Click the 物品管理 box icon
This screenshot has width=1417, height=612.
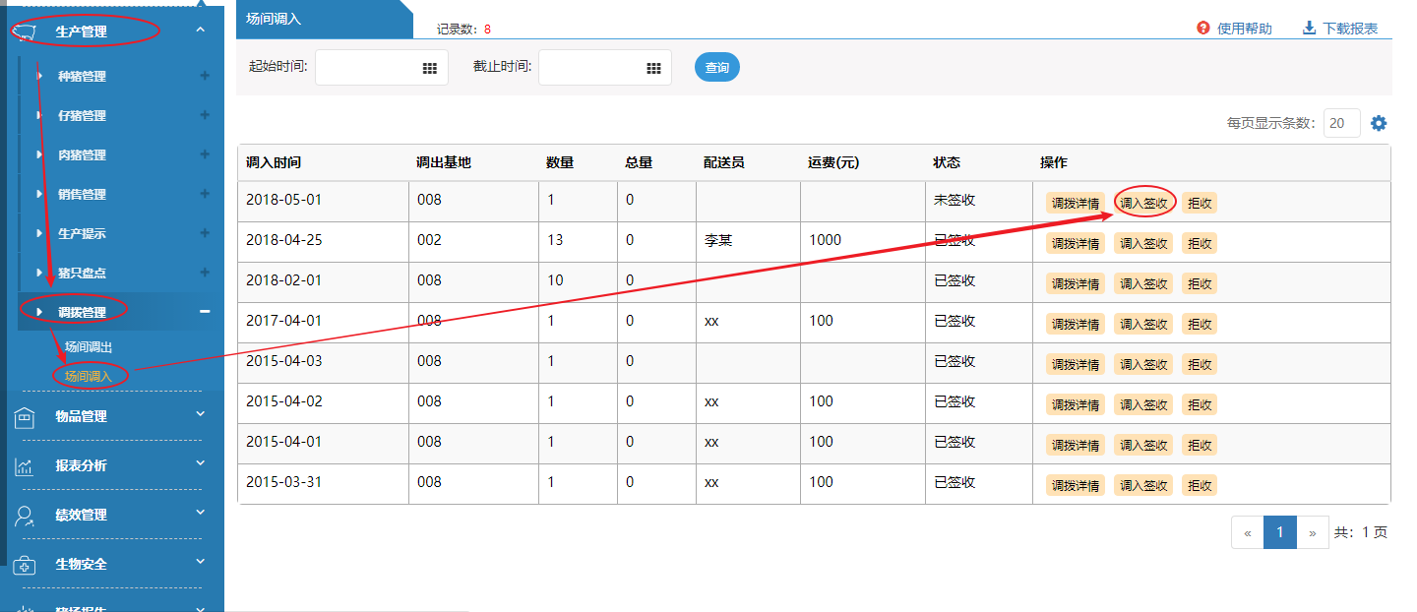[25, 418]
